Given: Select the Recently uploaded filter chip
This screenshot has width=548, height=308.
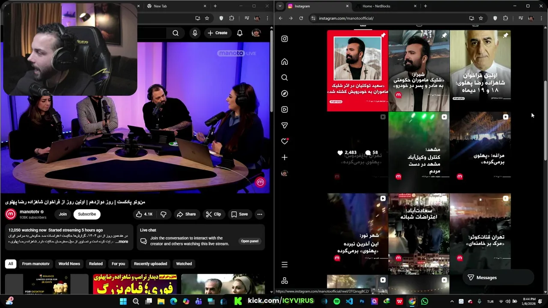Looking at the screenshot, I should coord(150,264).
